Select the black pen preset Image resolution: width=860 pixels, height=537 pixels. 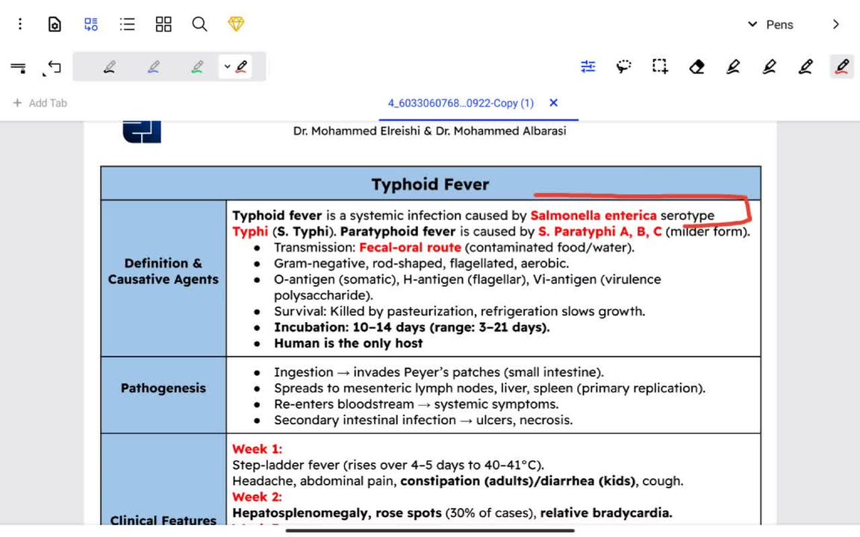tap(110, 67)
